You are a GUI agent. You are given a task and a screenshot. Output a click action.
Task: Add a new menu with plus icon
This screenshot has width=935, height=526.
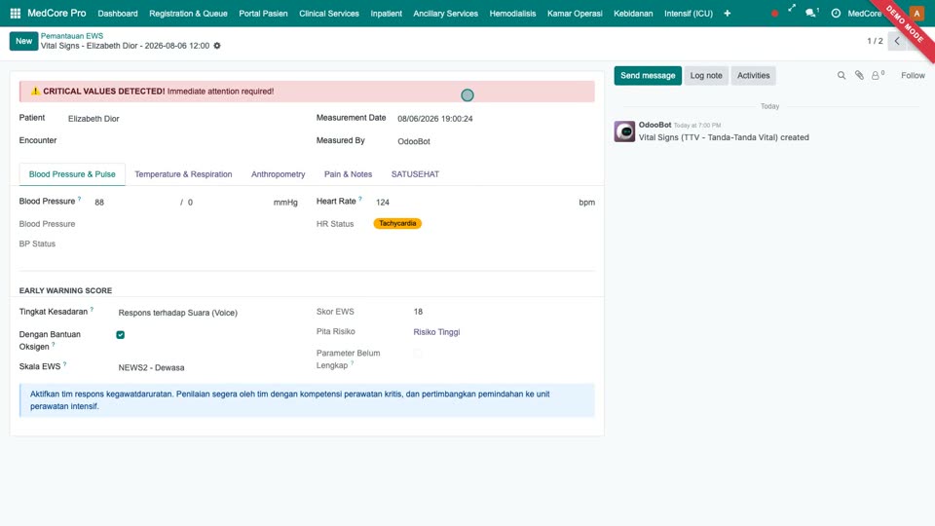click(x=727, y=13)
